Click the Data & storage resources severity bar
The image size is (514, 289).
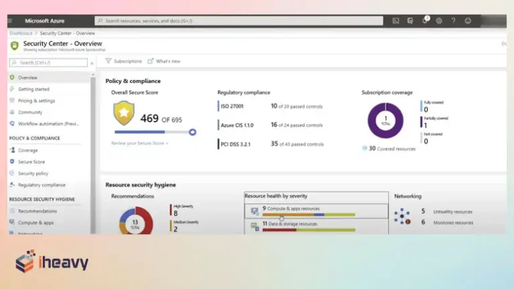click(x=309, y=230)
